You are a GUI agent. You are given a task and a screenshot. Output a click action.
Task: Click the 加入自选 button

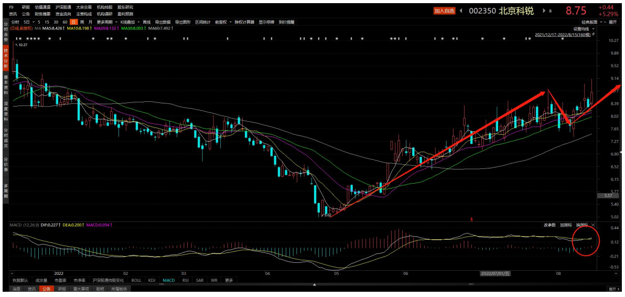(444, 10)
